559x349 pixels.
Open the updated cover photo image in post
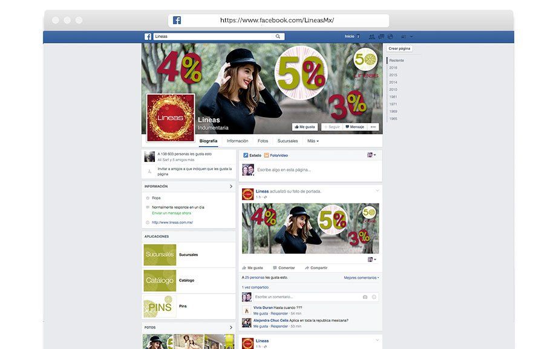point(310,228)
